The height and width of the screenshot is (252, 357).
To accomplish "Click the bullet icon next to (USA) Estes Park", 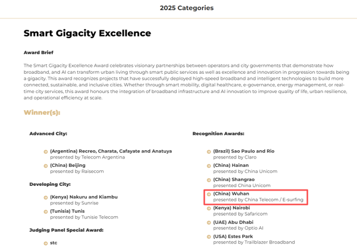I will [x=209, y=237].
